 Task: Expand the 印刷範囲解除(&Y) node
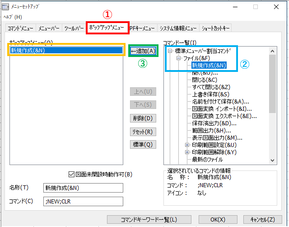187,152
